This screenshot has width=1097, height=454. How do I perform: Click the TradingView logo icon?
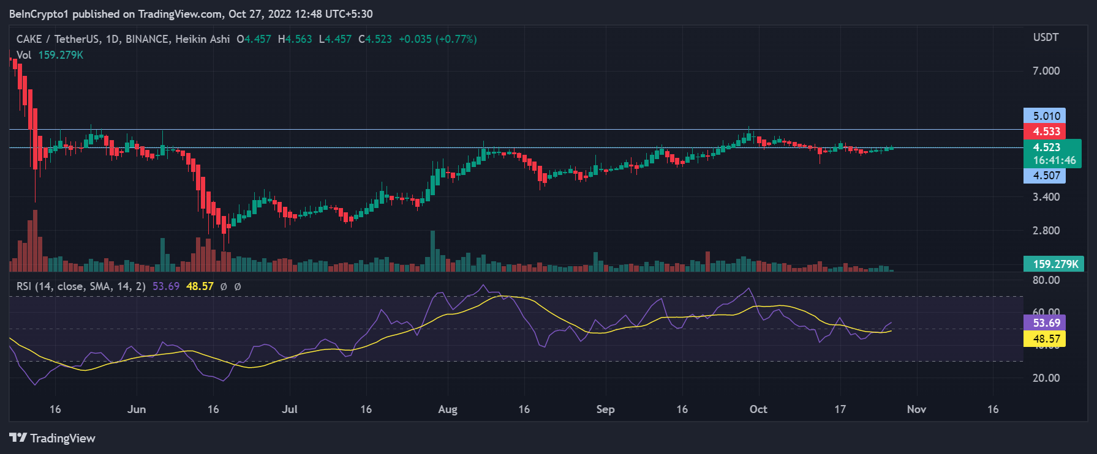(x=18, y=438)
